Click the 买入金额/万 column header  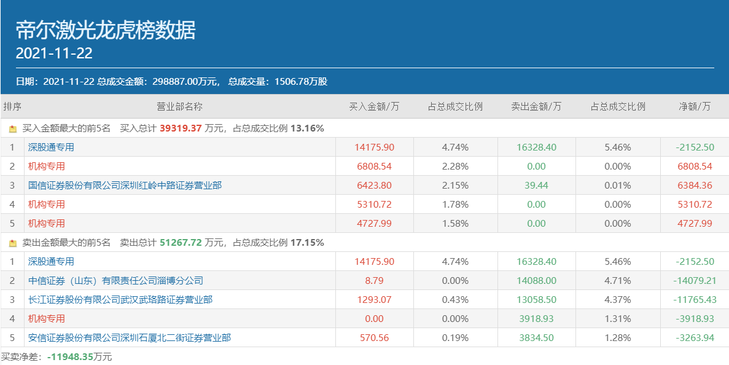tap(374, 106)
